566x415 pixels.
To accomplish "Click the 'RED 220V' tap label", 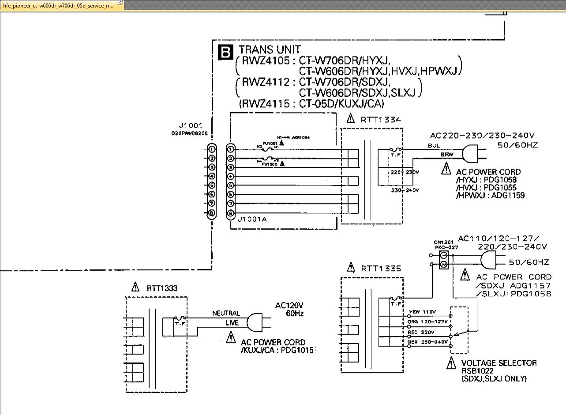I will (x=421, y=332).
